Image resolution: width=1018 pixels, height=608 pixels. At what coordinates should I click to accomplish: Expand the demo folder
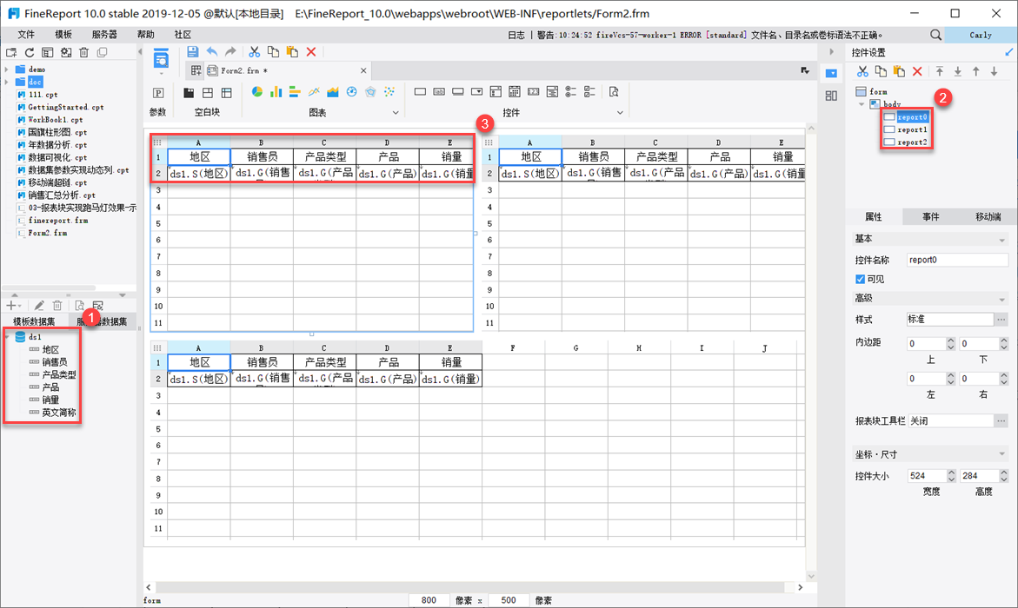click(x=6, y=69)
